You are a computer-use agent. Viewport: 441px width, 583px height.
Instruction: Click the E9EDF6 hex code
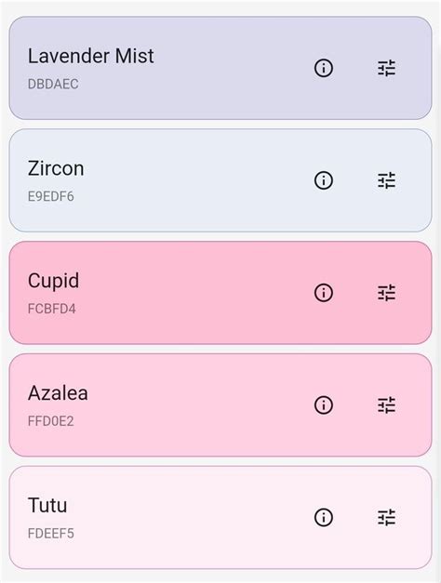click(x=51, y=196)
